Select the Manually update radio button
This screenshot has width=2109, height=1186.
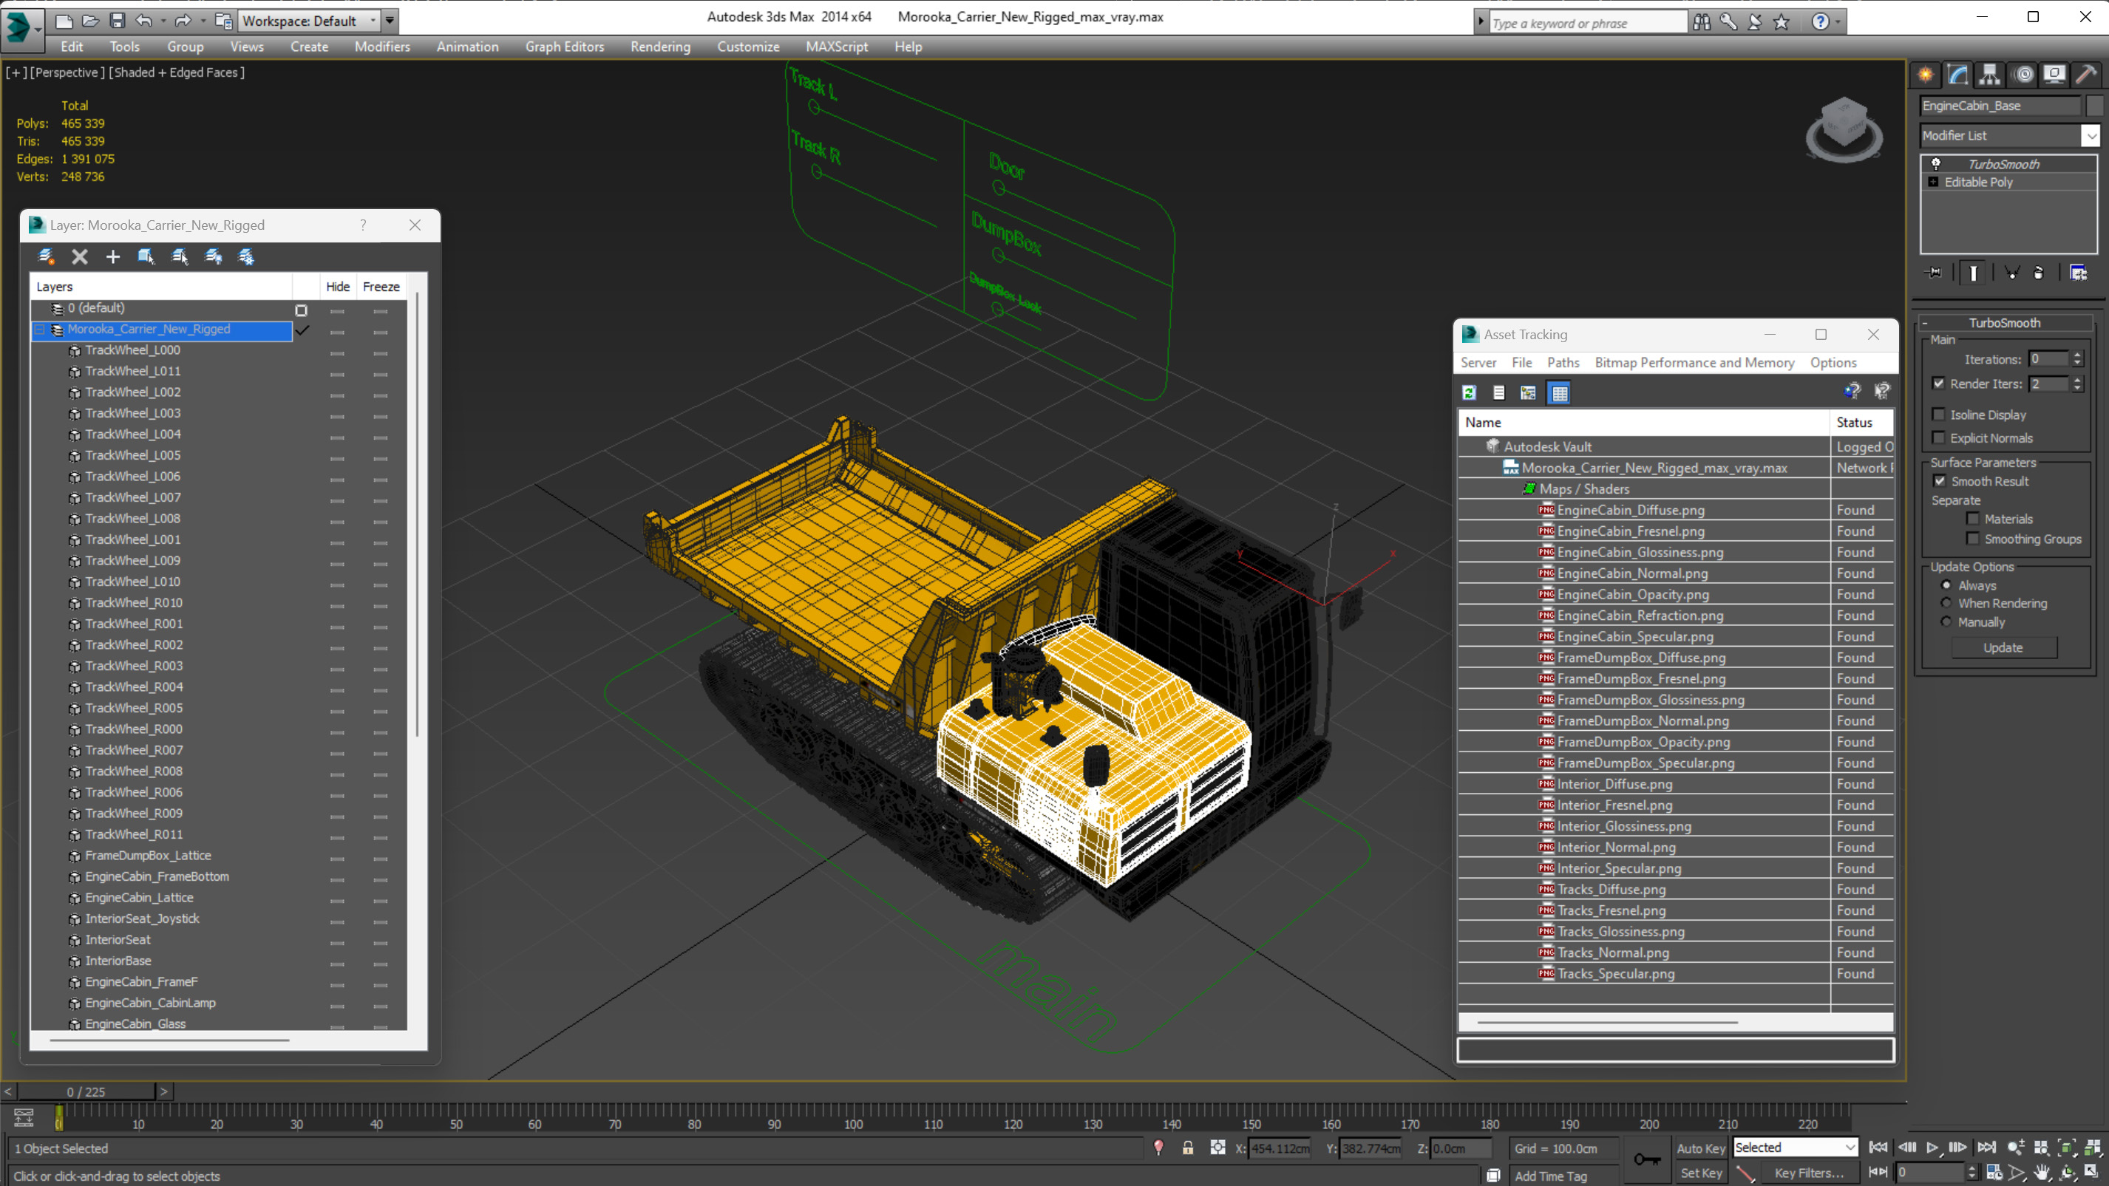pyautogui.click(x=1946, y=622)
